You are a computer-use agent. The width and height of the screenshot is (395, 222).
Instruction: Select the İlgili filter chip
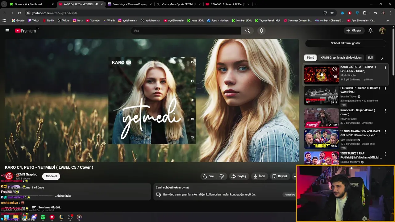pyautogui.click(x=371, y=58)
